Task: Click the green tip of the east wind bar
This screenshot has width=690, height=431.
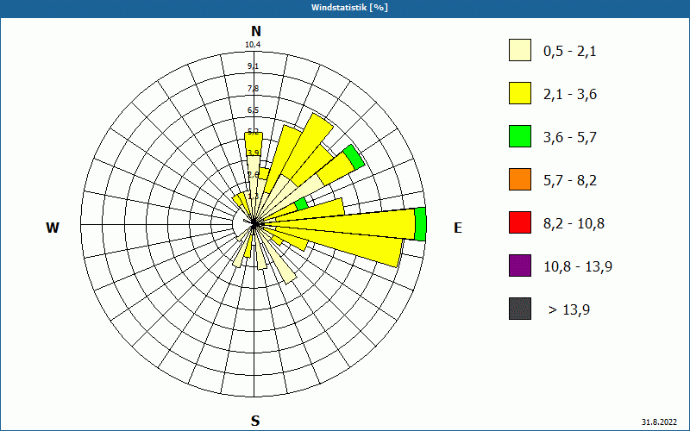Action: [420, 224]
